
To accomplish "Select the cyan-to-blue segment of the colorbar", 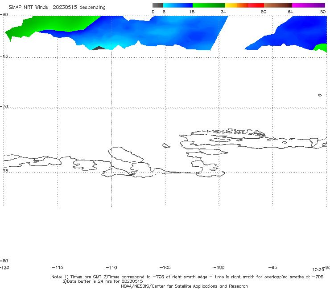I will coord(178,5).
